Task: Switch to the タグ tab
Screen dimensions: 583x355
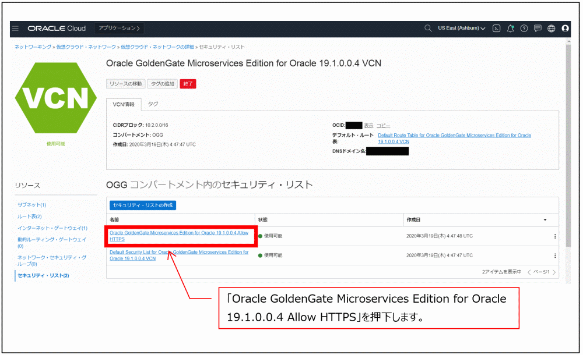Action: click(153, 104)
